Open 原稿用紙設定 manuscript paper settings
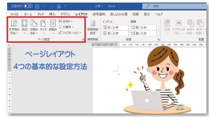 click(x=93, y=27)
